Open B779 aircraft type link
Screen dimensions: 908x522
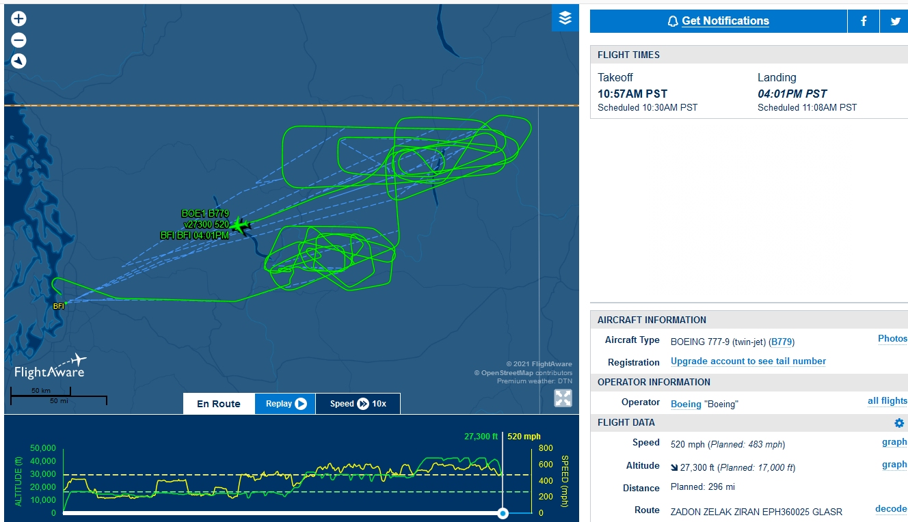coord(782,342)
